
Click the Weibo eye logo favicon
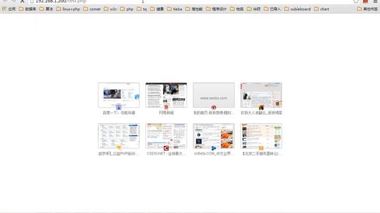pyautogui.click(x=214, y=107)
